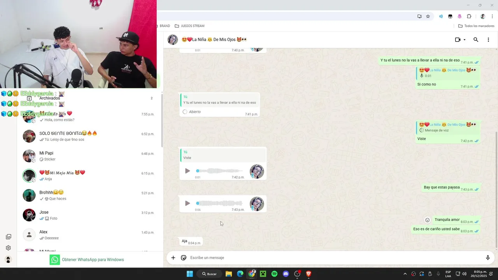Open the Extensions puzzle-piece menu

point(469,16)
